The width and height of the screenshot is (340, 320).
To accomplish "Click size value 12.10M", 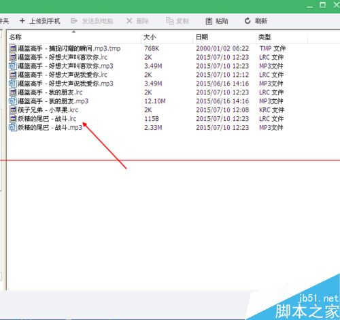I will click(155, 101).
